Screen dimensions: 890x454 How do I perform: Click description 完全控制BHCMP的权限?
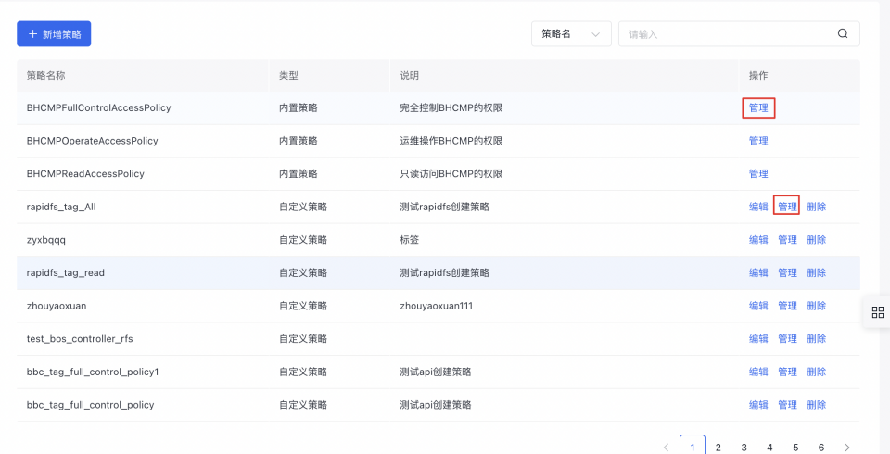click(451, 107)
